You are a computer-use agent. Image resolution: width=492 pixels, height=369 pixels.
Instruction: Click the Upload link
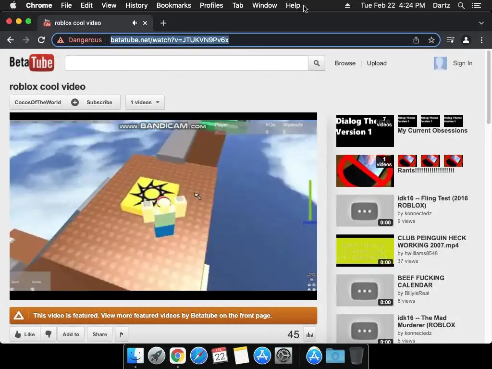click(x=377, y=63)
